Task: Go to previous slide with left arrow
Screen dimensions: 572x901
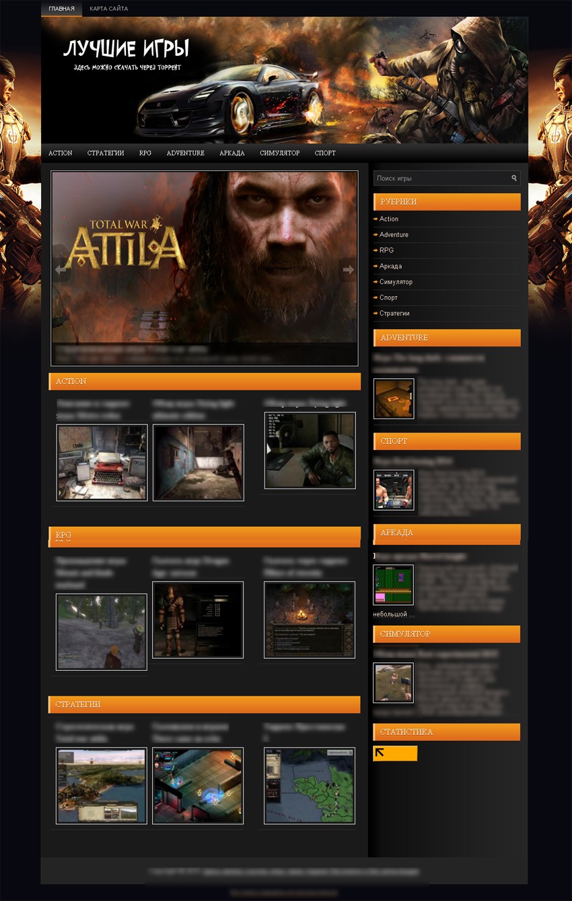Action: (x=62, y=270)
